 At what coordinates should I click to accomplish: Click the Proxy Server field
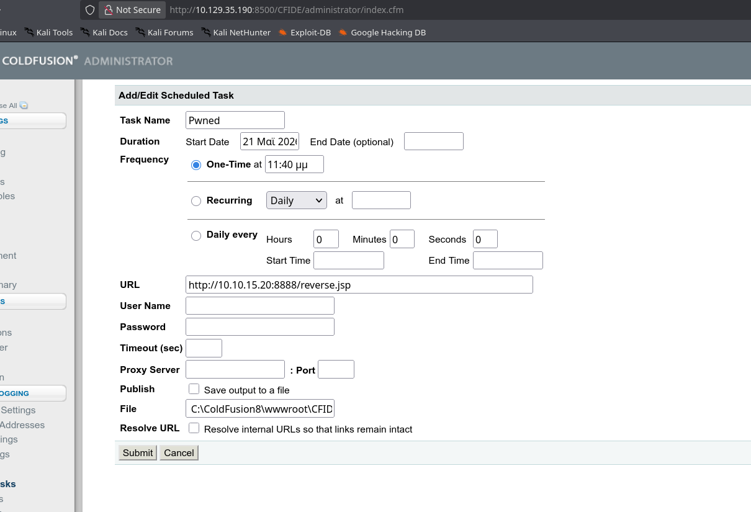pyautogui.click(x=235, y=369)
